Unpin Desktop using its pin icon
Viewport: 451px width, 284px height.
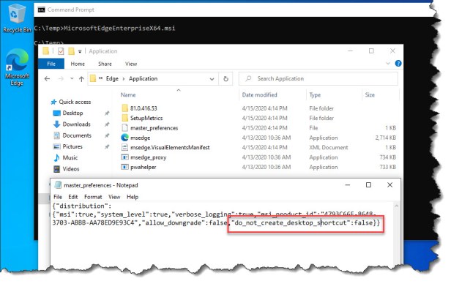107,113
